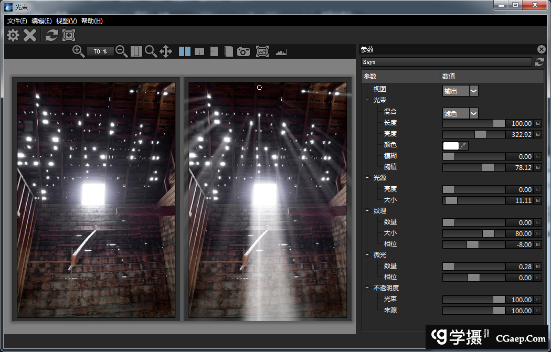
Task: Open the 帮助 menu
Action: [x=92, y=21]
